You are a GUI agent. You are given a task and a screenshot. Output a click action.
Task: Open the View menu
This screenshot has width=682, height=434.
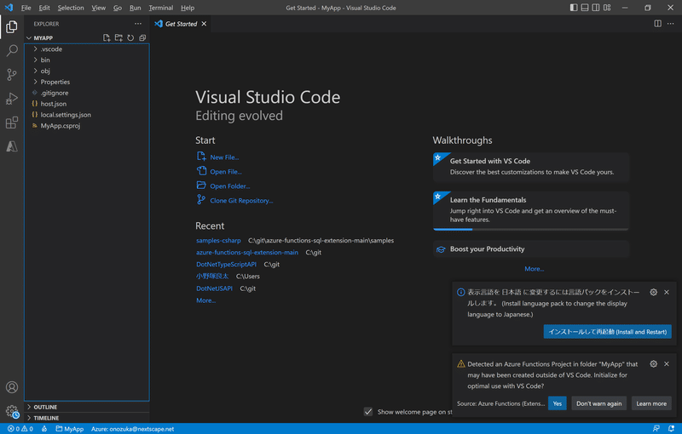point(99,8)
